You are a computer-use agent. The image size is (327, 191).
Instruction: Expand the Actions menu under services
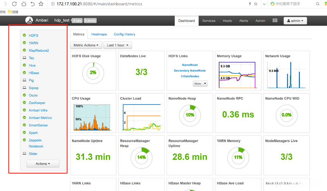(43, 164)
